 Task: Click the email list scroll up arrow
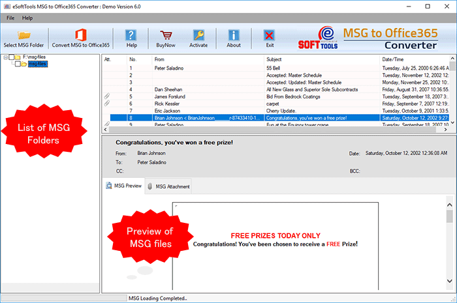coord(452,58)
